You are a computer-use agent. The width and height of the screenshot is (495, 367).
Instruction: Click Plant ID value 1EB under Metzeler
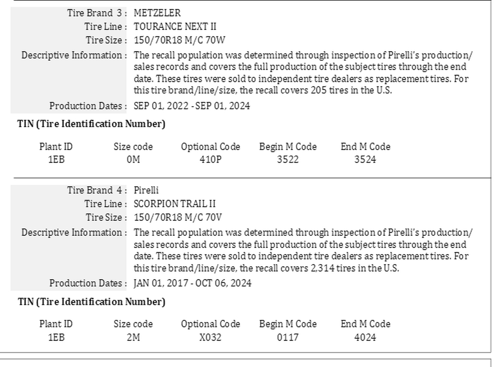56,160
